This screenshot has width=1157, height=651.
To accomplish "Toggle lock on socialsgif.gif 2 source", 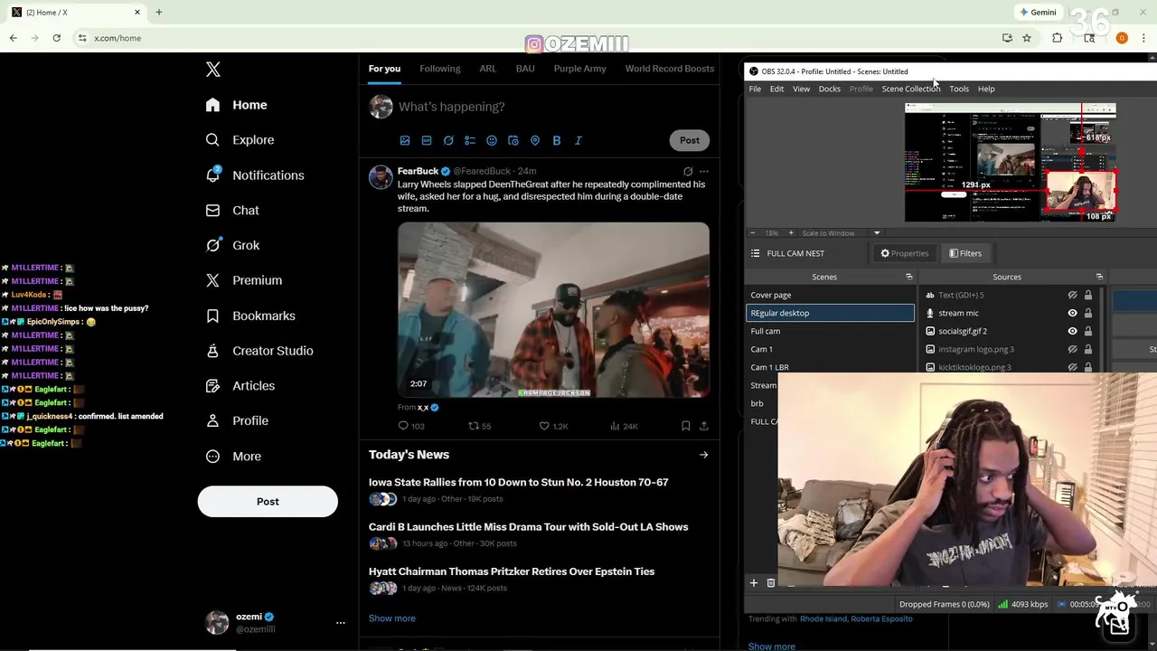I will (1088, 331).
